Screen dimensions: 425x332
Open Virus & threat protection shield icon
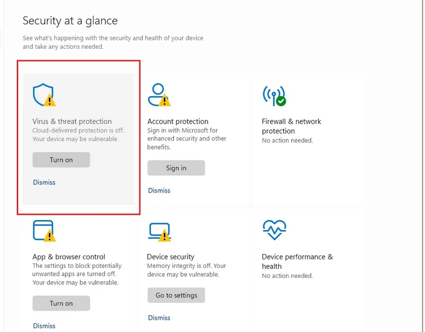coord(44,95)
